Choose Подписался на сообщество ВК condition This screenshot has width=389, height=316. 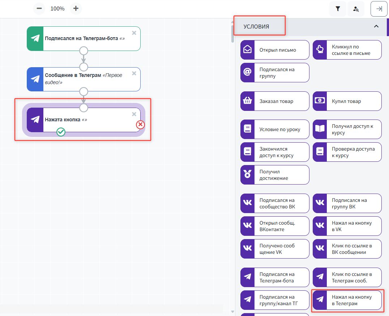point(275,203)
